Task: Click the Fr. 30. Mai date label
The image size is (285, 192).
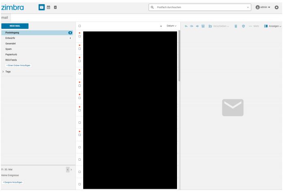Action: tap(7, 170)
